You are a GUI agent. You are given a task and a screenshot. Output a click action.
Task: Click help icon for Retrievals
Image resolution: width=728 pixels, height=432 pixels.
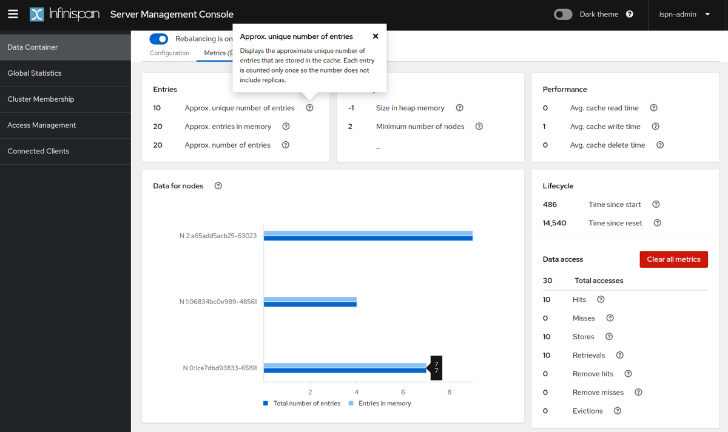point(619,356)
